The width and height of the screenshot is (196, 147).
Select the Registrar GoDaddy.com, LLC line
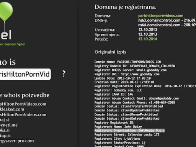tap(118, 90)
